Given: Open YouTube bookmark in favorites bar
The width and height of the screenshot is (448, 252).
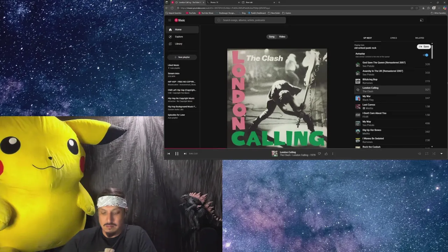Looking at the screenshot, I should 191,13.
